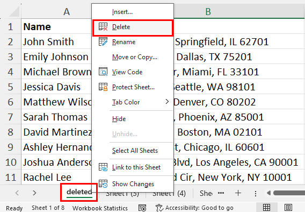This screenshot has height=212, width=305.
Task: Click the Dallas, TX 75201 cell
Action: [239, 56]
